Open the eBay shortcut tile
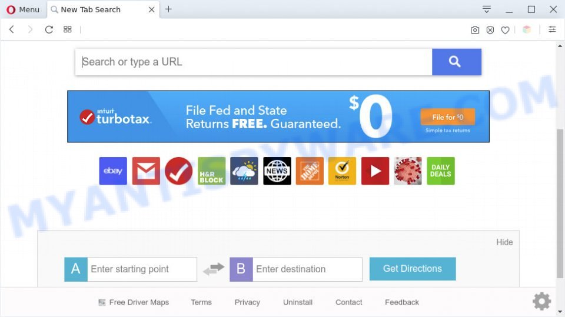Image resolution: width=565 pixels, height=317 pixels. [x=113, y=171]
